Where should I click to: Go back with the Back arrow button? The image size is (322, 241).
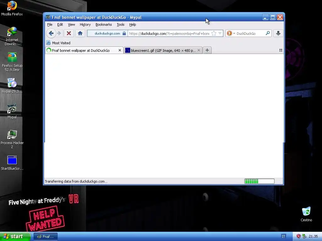tap(51, 33)
